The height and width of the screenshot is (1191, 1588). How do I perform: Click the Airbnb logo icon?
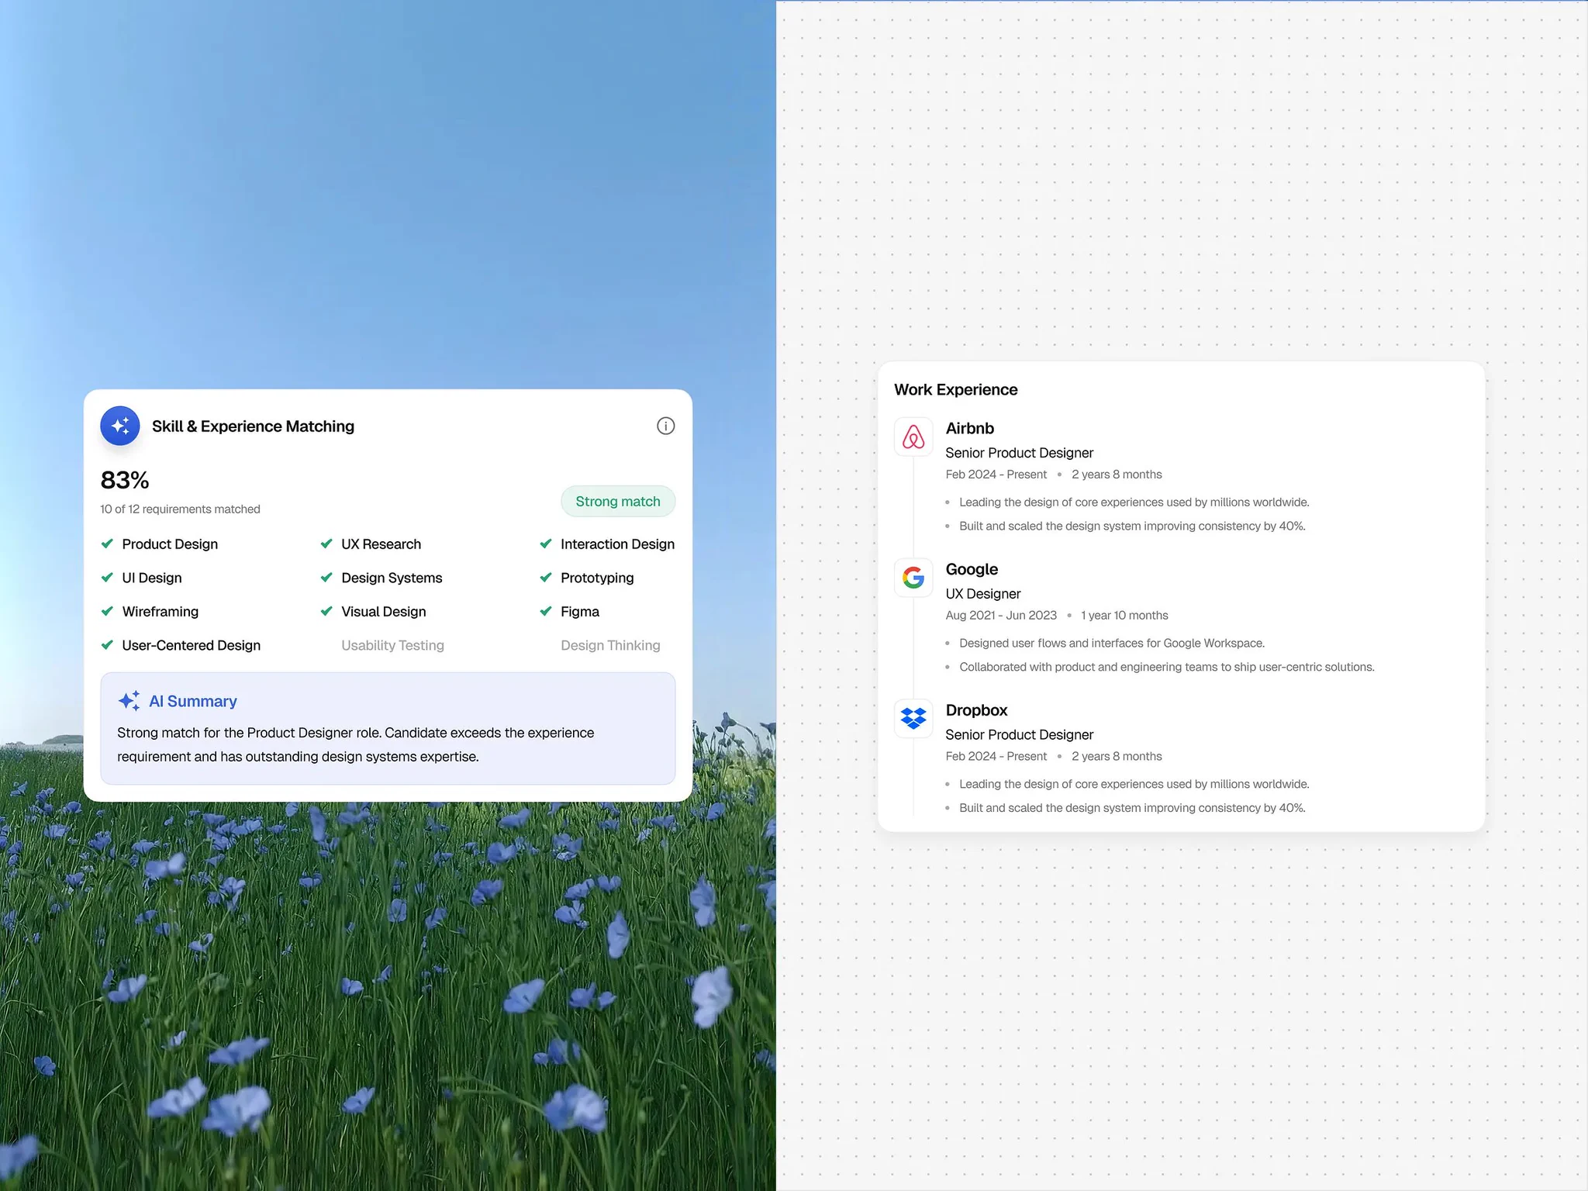[913, 437]
